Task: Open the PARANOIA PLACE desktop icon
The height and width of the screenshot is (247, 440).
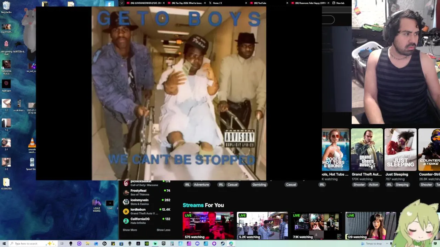Action: coord(6,67)
